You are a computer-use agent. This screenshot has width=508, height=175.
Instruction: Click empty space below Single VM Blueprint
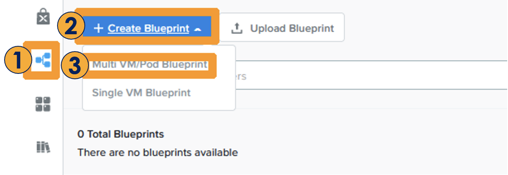159,104
